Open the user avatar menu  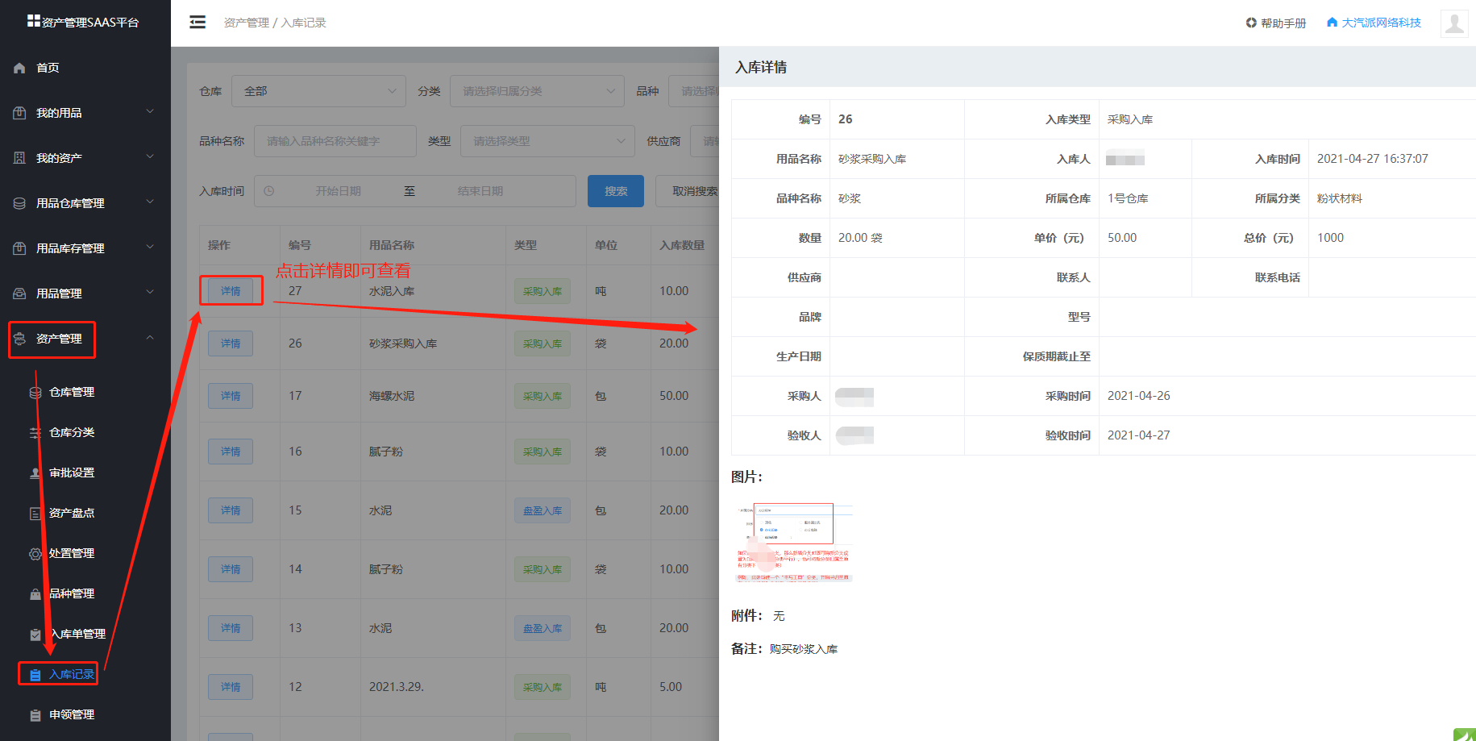pyautogui.click(x=1454, y=23)
